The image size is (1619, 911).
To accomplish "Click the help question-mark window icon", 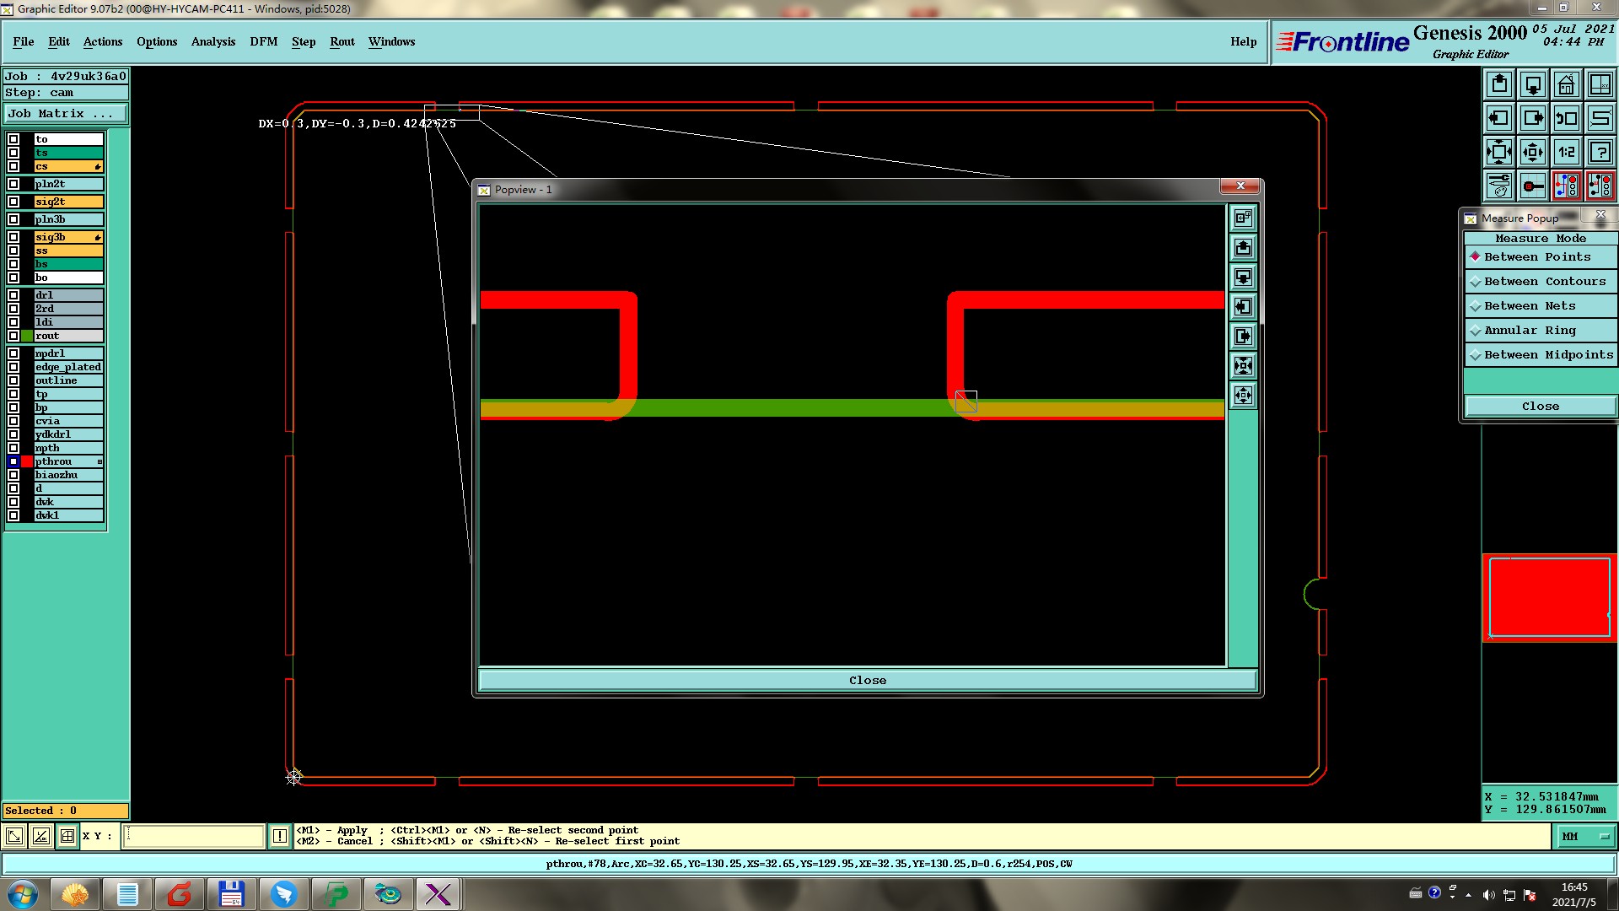I will [x=1600, y=152].
